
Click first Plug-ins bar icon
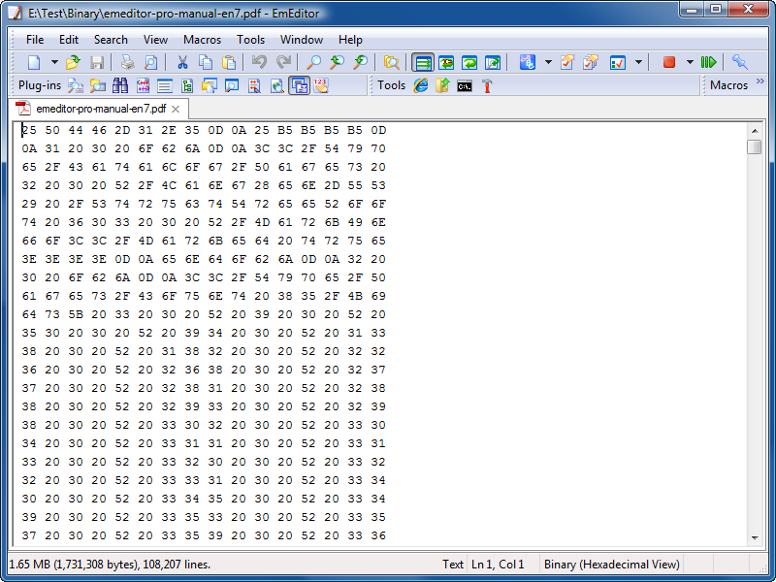point(76,85)
